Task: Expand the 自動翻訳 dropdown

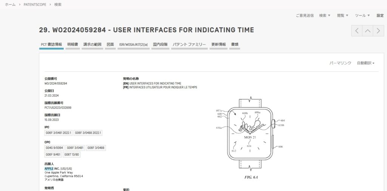Action: pyautogui.click(x=365, y=63)
